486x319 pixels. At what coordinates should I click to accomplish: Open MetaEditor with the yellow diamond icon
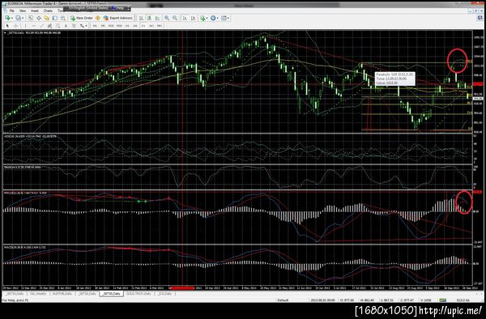(98, 18)
